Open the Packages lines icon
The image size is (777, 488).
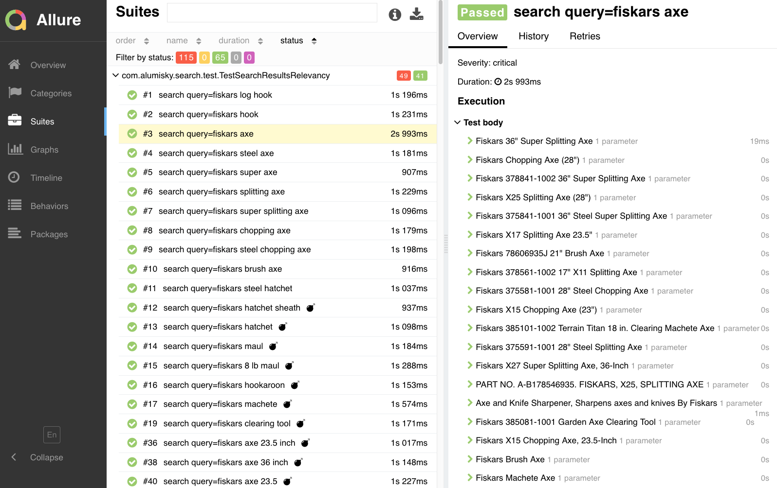[x=15, y=234]
